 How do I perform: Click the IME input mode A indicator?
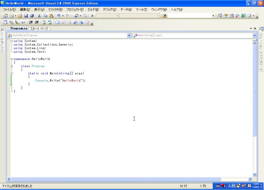[x=229, y=186]
